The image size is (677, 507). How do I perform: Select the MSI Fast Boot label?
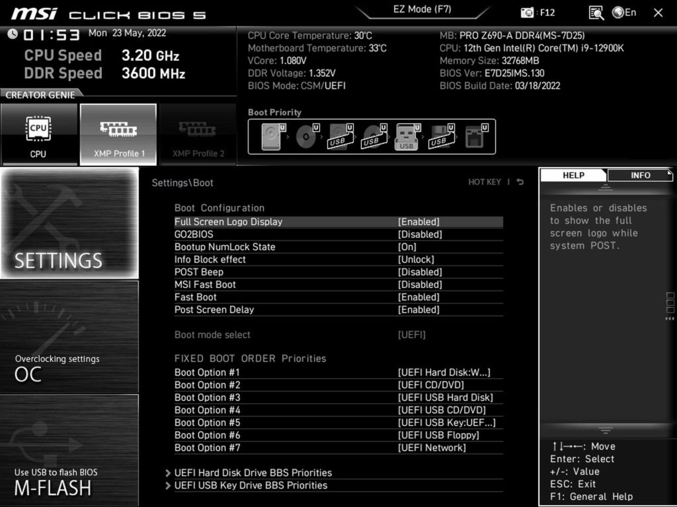coord(205,284)
